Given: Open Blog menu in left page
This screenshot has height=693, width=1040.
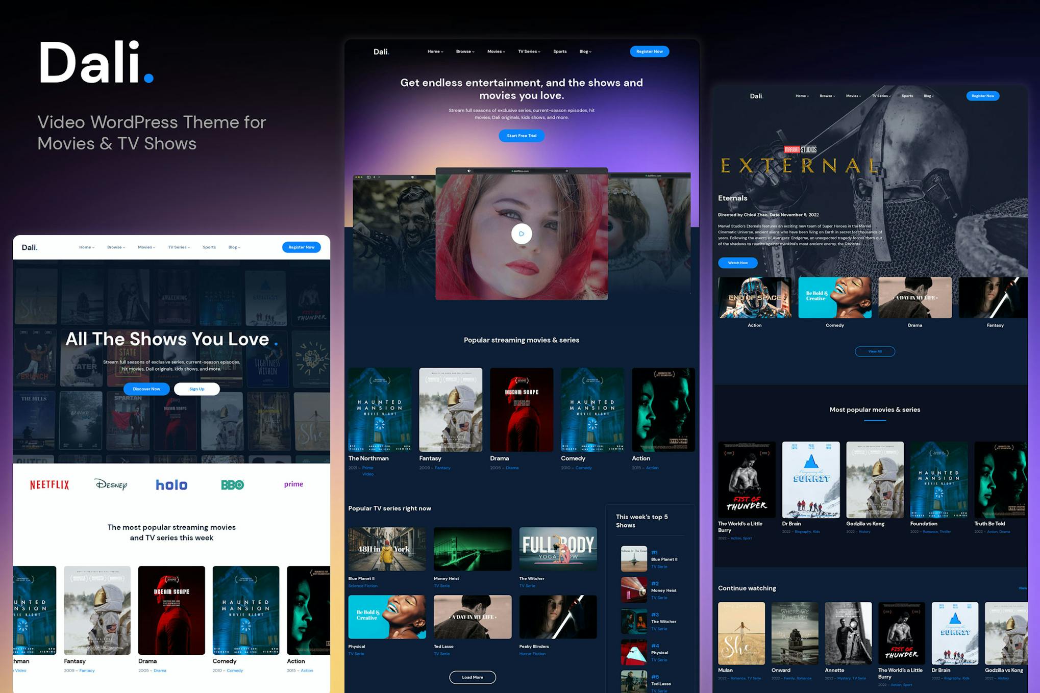Looking at the screenshot, I should click(x=234, y=247).
